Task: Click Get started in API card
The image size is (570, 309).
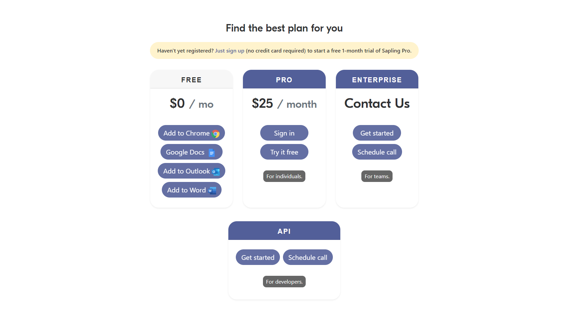Action: pyautogui.click(x=258, y=257)
